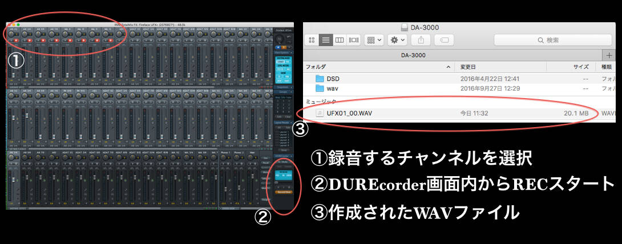Click the Edit Tags button in Finder toolbar
This screenshot has width=622, height=244.
[x=444, y=39]
